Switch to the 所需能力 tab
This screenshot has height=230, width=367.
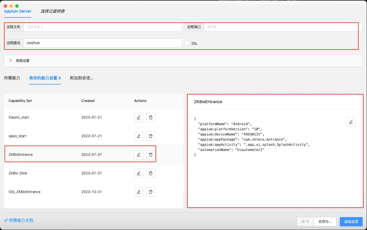coord(12,78)
